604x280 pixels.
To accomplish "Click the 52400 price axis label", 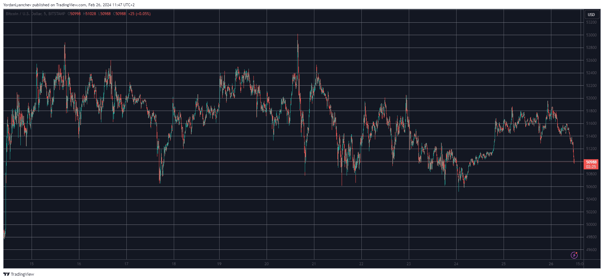I will tap(591, 73).
